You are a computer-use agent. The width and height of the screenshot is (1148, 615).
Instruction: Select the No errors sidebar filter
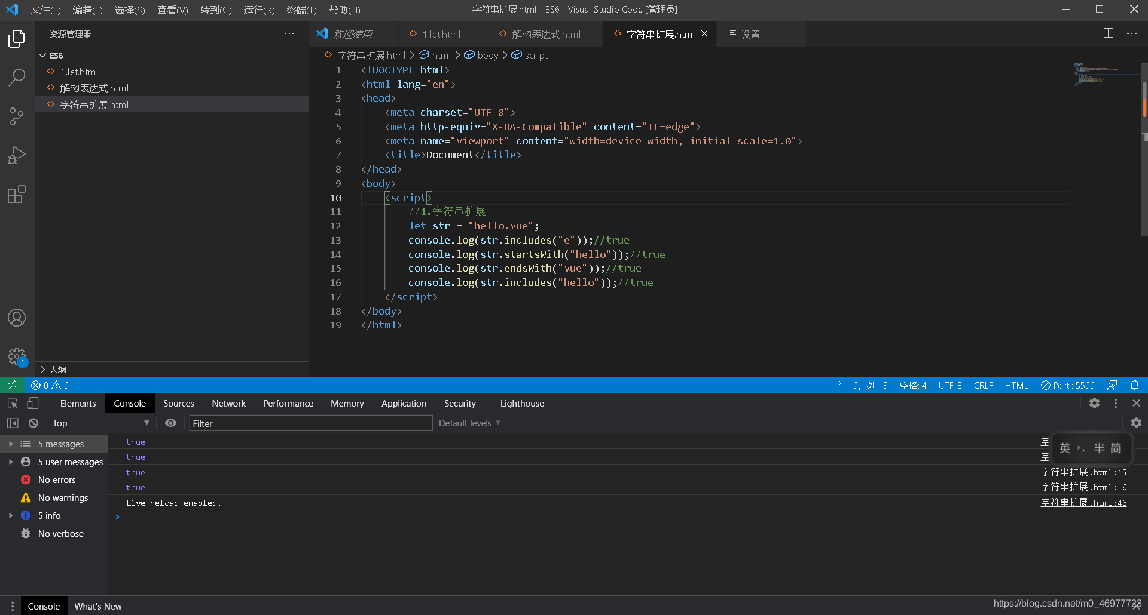[x=56, y=479]
